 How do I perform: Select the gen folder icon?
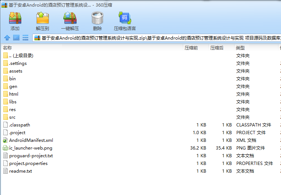click(5, 87)
